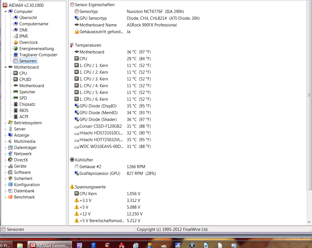The width and height of the screenshot is (312, 248).
Task: Expand the Konfiguration node
Action: [x=5, y=185]
